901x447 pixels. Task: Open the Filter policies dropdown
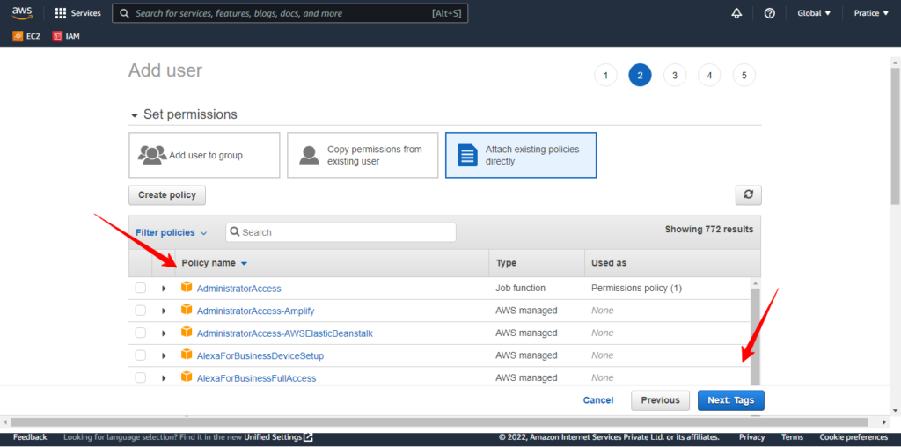(172, 232)
